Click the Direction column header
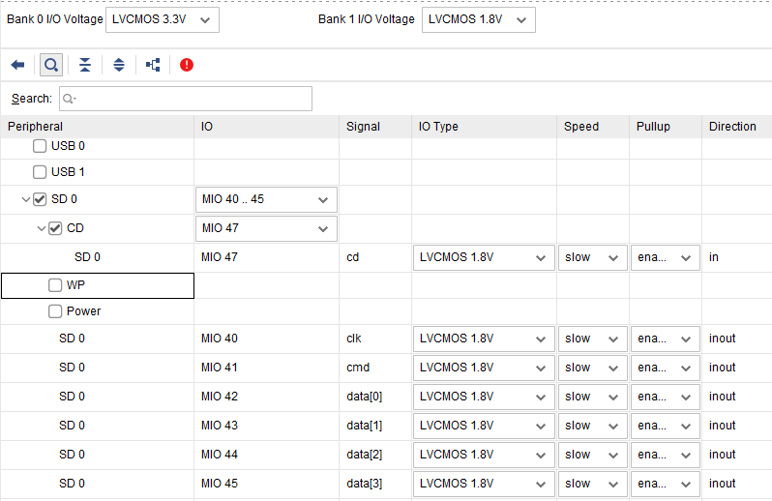772x501 pixels. click(x=736, y=127)
